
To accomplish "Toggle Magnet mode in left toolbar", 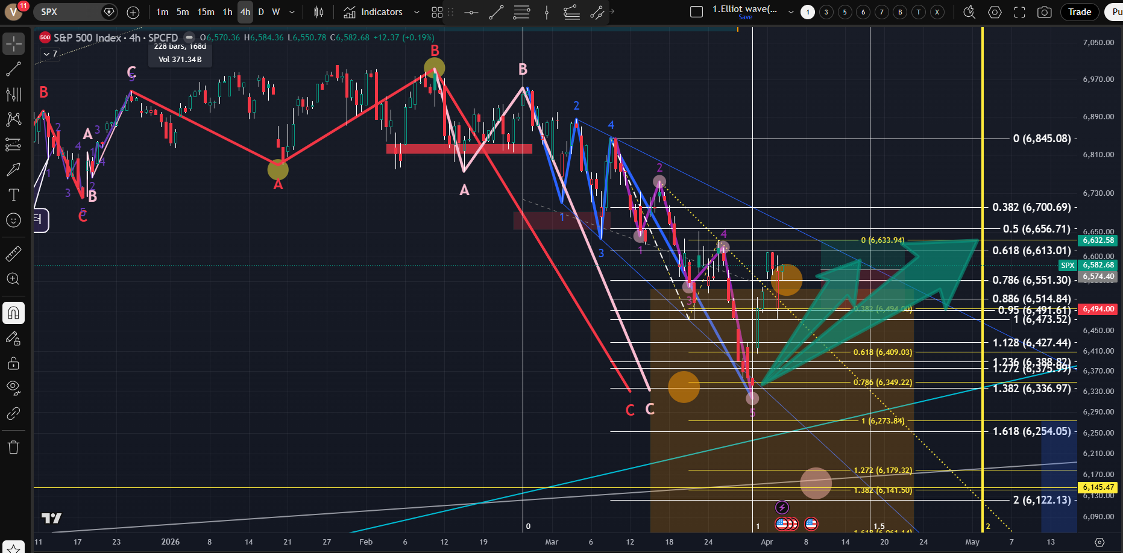I will pos(13,313).
